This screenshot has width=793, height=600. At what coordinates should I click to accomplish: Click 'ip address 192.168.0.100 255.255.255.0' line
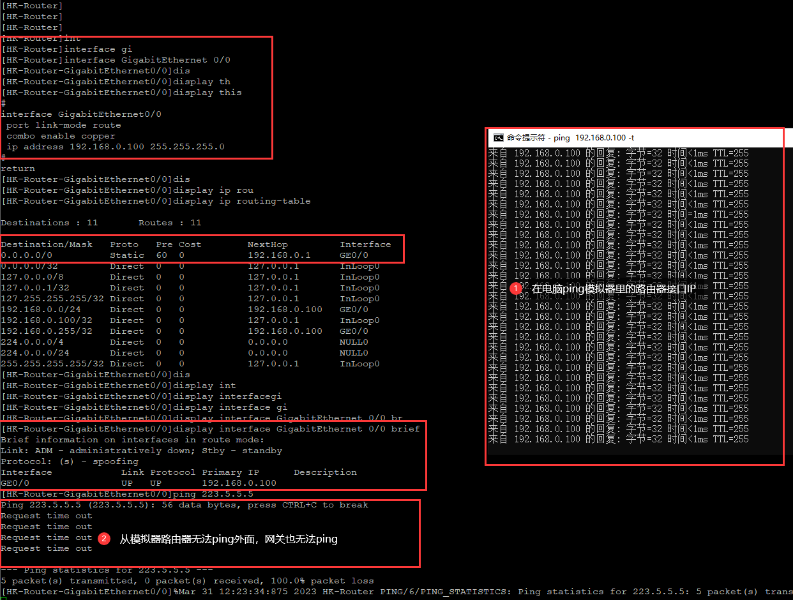coord(116,147)
